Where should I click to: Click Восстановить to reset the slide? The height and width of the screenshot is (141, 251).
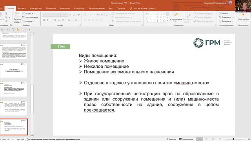[30, 17]
